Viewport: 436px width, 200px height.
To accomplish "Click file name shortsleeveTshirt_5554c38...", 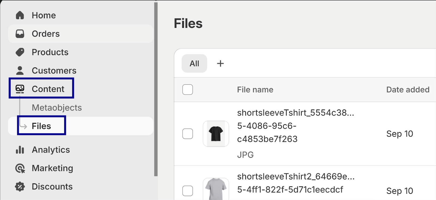I will point(296,126).
